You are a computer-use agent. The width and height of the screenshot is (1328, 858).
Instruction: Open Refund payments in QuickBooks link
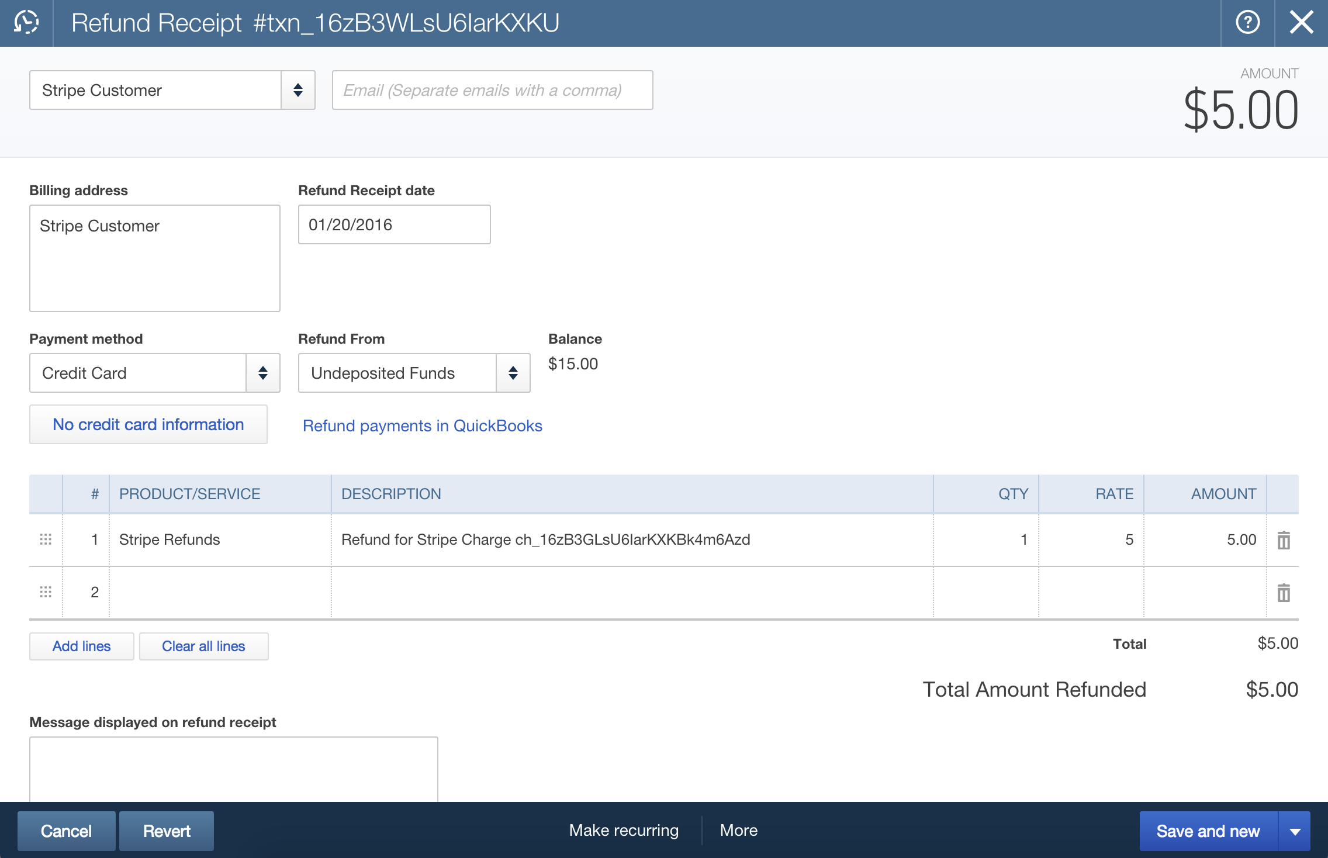coord(423,425)
